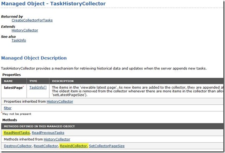Follow the HistoryCollector link under Extends

click(x=25, y=30)
